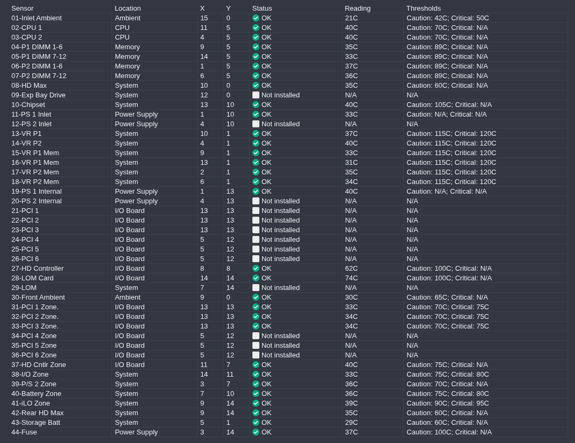Select the 36-PCI 6 Zone sensor name
Screen dimensions: 575x443
pos(34,355)
